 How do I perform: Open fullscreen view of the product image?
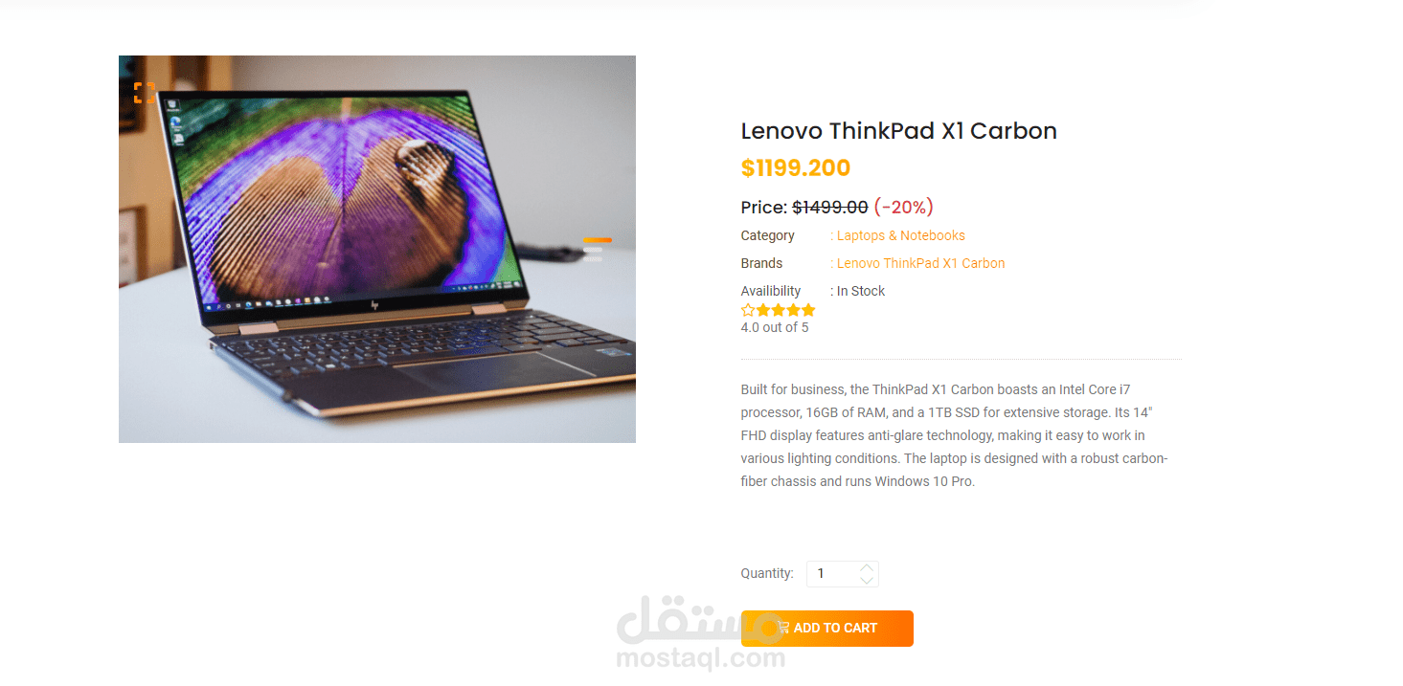tap(144, 93)
